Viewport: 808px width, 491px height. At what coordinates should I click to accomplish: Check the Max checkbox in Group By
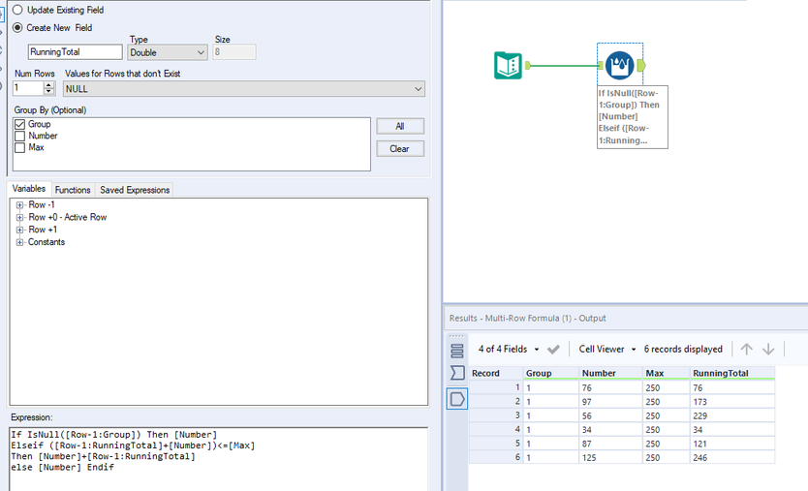point(20,148)
